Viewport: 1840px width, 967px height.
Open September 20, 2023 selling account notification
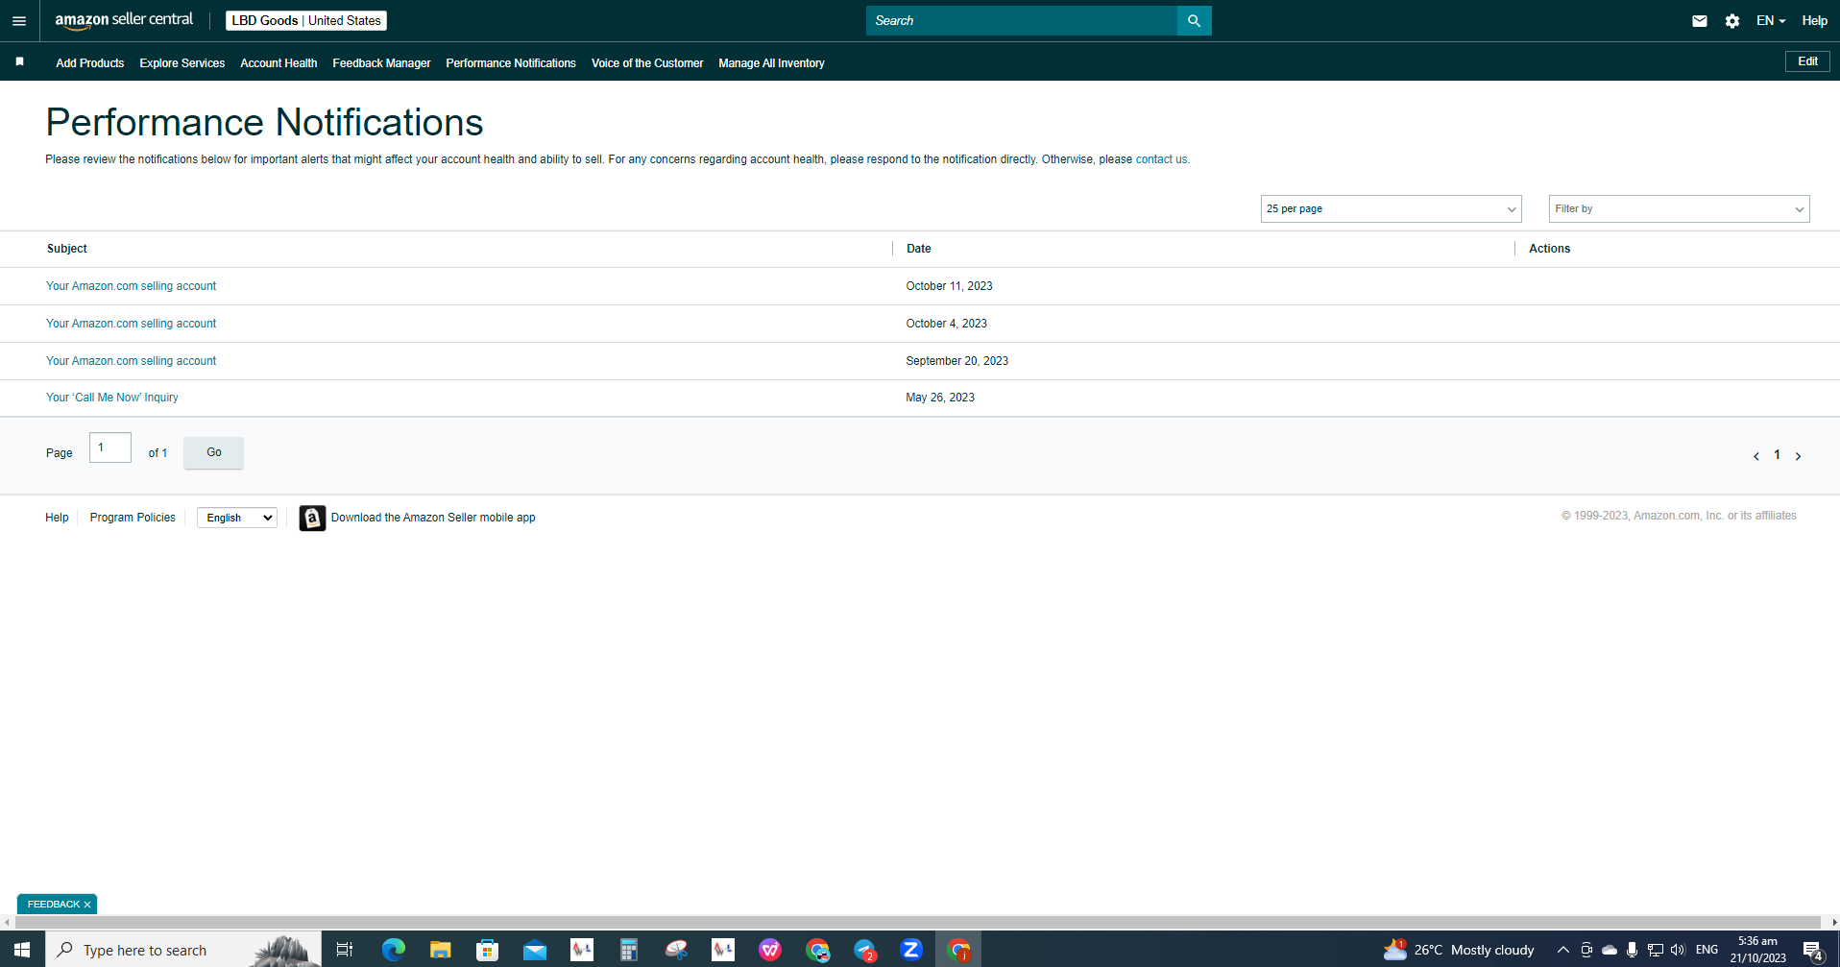point(132,361)
